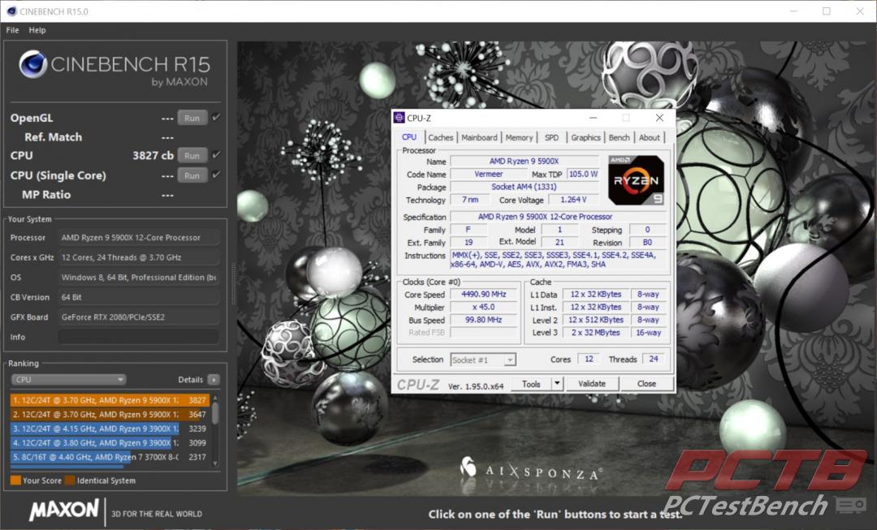The height and width of the screenshot is (530, 877).
Task: Open the Socket #1 selection dropdown
Action: [x=483, y=360]
